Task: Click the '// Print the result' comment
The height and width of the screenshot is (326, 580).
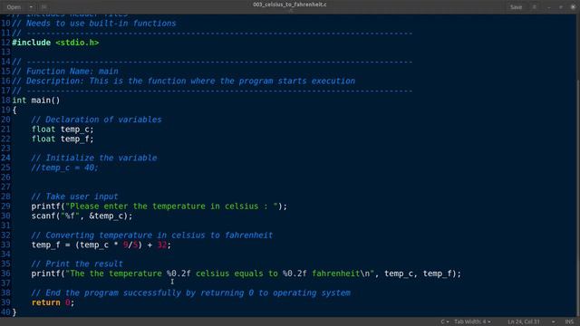Action: point(77,264)
